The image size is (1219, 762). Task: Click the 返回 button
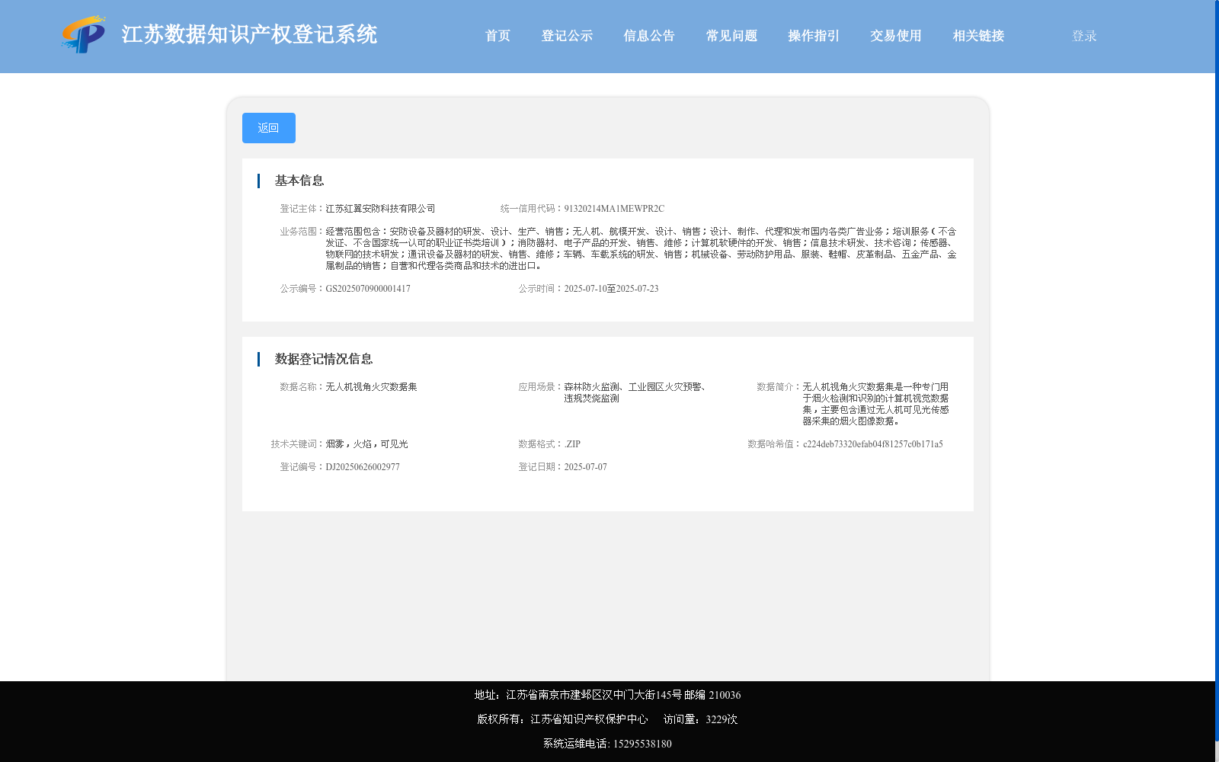click(269, 128)
